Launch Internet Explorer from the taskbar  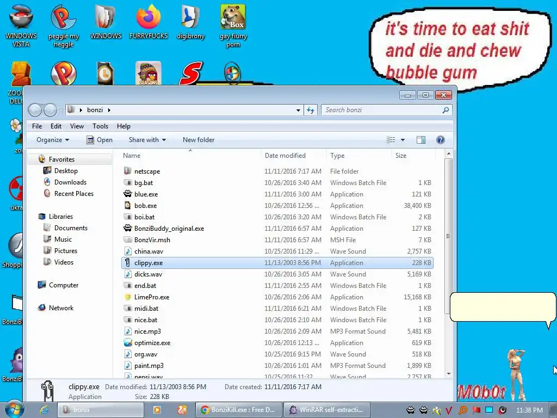[x=44, y=410]
